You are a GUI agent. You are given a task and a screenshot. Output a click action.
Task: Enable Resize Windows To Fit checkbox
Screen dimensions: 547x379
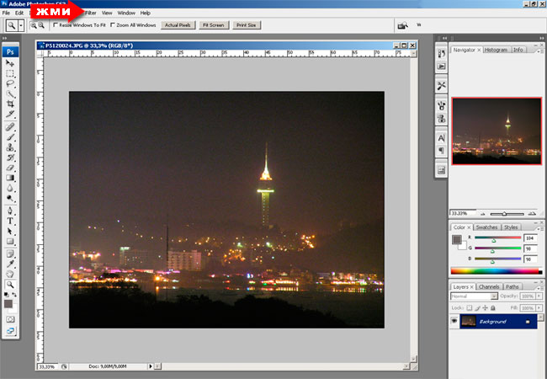tap(56, 25)
